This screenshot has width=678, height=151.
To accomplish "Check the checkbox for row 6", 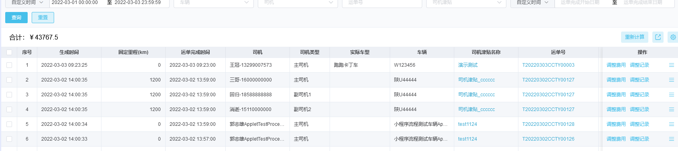I will 9,139.
